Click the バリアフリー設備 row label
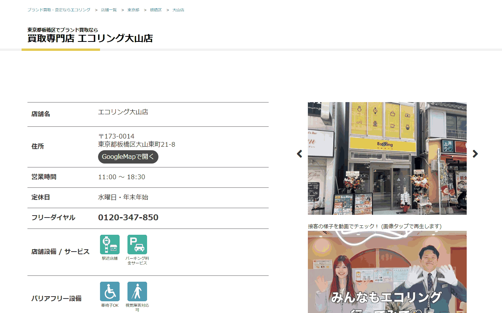 56,299
